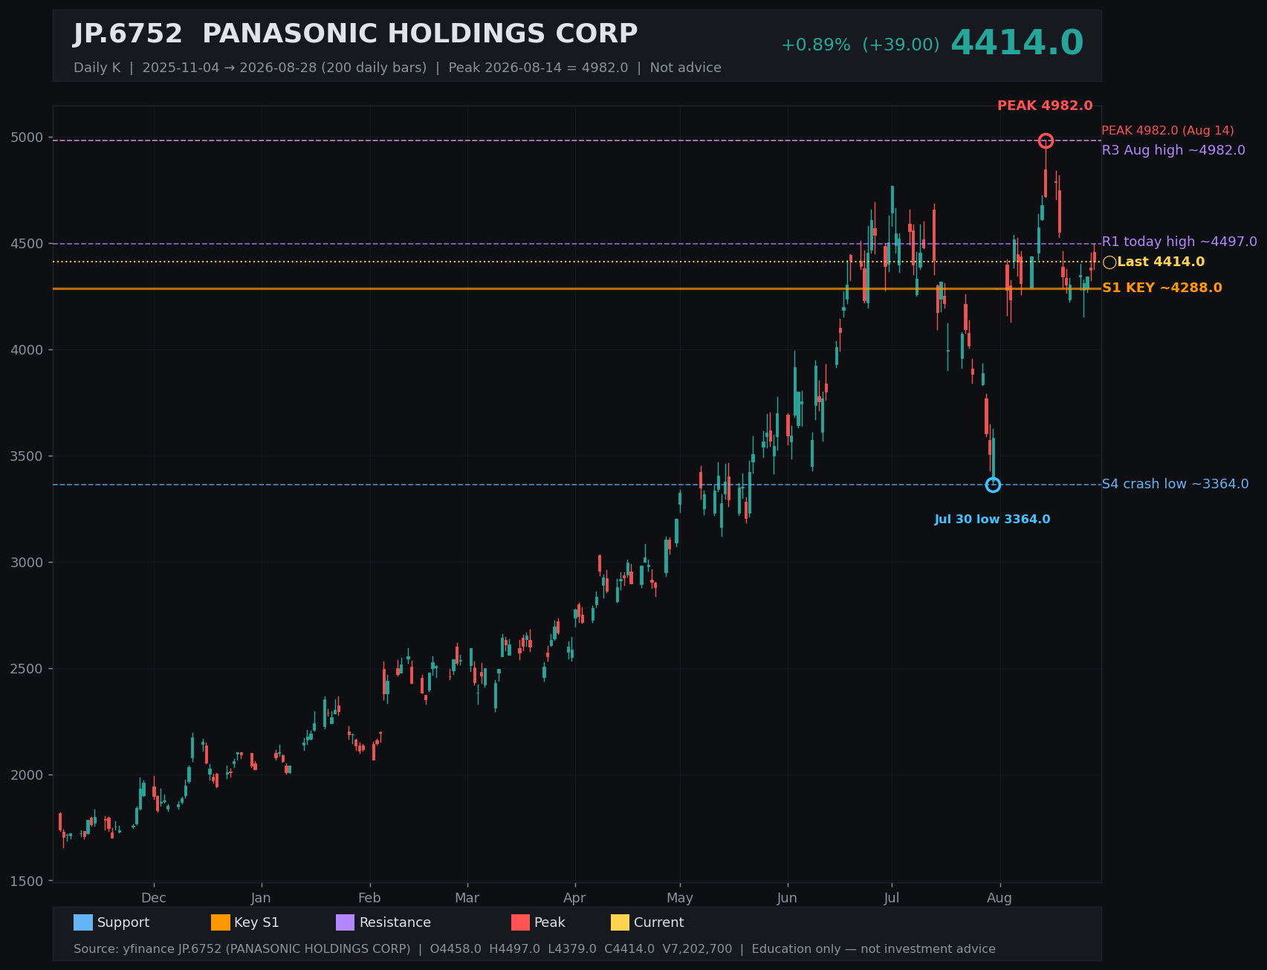Click the 'Apr' x-axis month label
The height and width of the screenshot is (970, 1267).
tap(574, 898)
